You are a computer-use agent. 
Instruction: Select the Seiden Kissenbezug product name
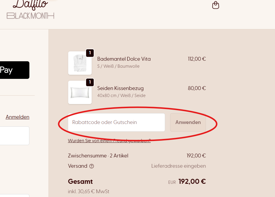[x=120, y=88]
